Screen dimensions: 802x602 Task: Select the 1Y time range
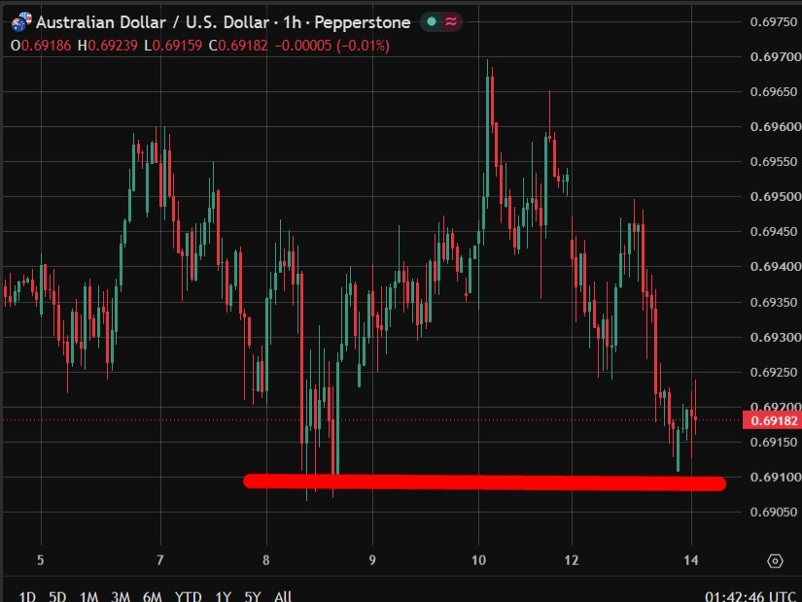coord(223,596)
